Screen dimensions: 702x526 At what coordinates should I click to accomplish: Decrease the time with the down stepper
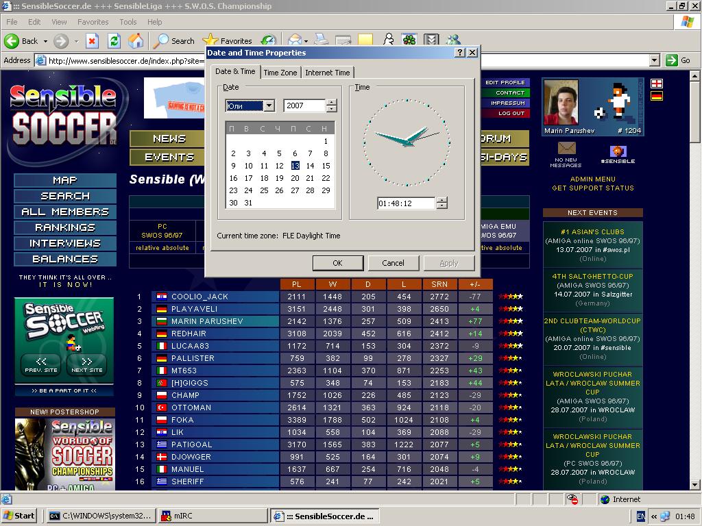point(442,206)
